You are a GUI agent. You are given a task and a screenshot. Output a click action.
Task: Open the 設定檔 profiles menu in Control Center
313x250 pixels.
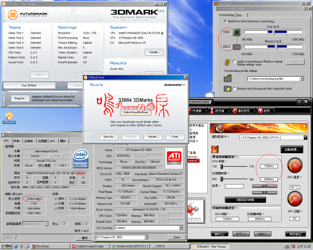coord(220,111)
